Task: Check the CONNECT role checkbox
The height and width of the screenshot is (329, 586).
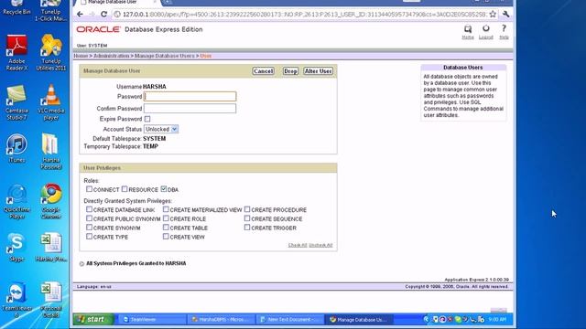Action: 89,189
